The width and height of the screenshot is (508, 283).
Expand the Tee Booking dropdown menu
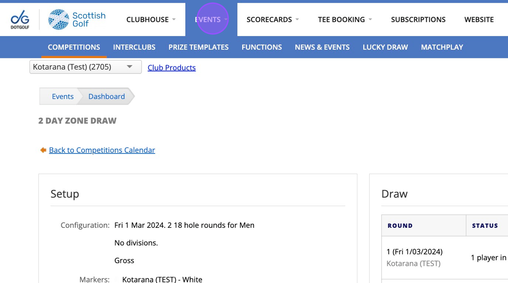coord(345,19)
